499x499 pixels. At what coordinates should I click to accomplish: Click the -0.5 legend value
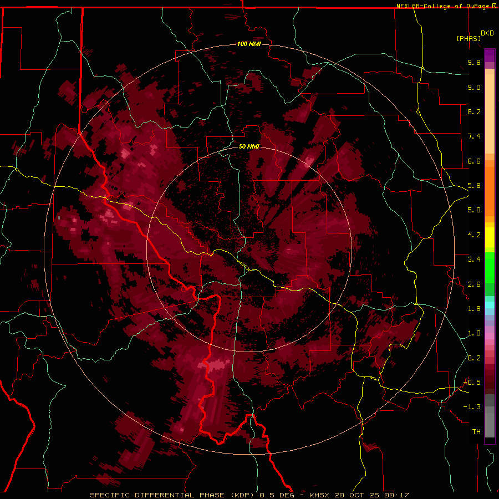472,383
